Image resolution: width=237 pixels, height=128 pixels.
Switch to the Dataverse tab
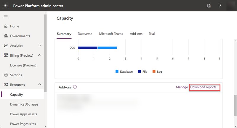pos(85,34)
